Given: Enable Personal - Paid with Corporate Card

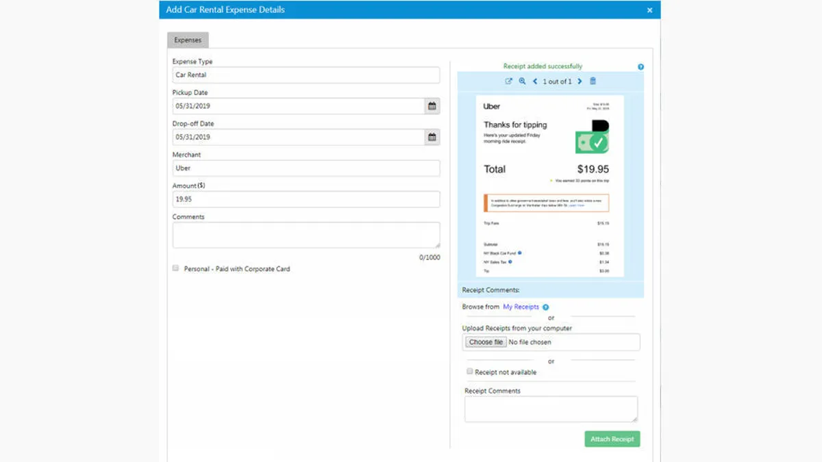Looking at the screenshot, I should (x=176, y=268).
